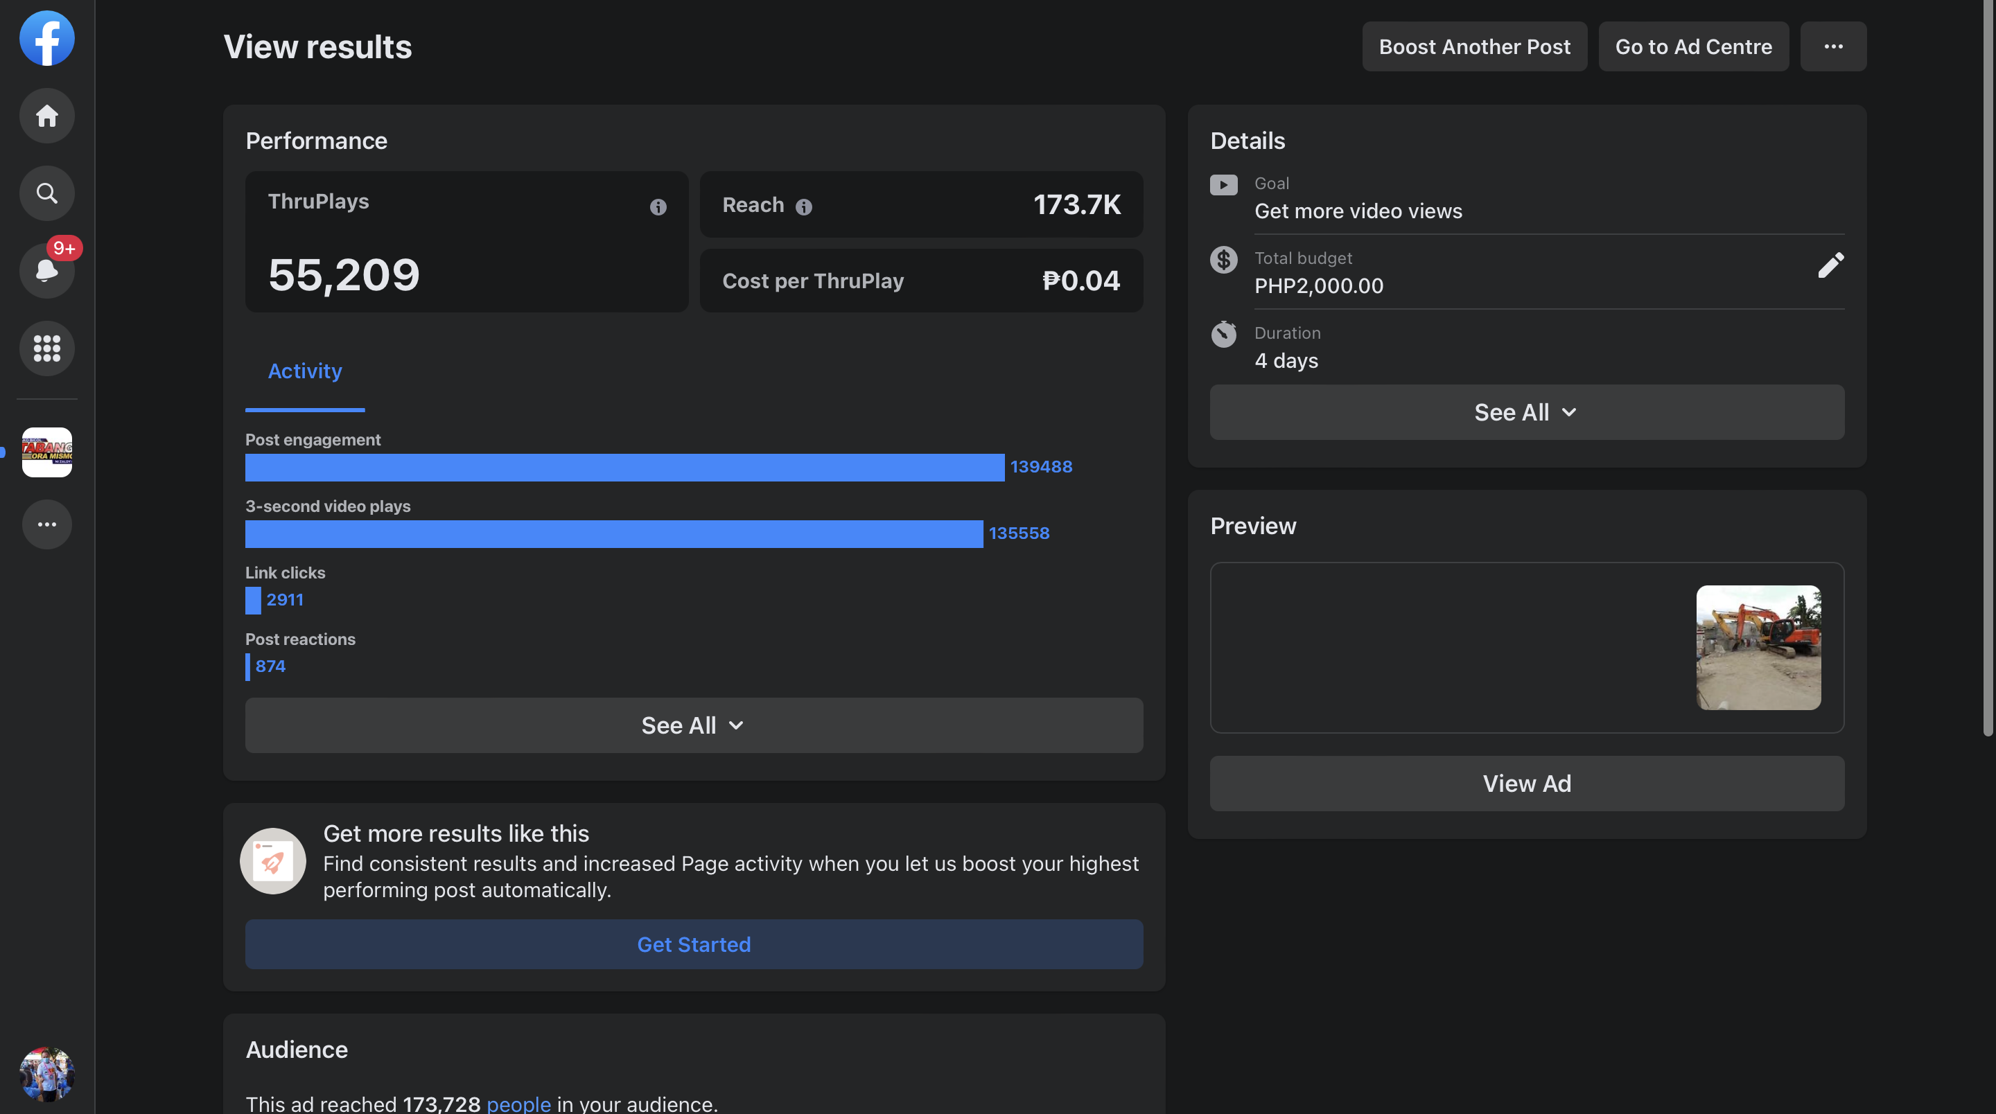Click Post engagement value 139488
The image size is (1996, 1114).
click(1040, 467)
